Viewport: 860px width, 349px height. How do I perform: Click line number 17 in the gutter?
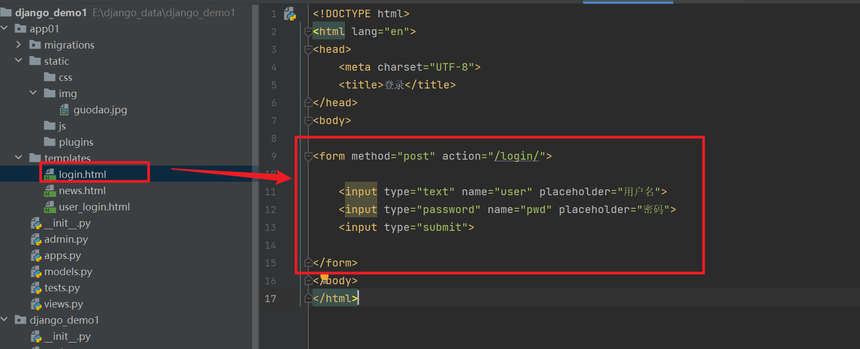(x=270, y=298)
